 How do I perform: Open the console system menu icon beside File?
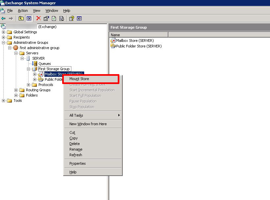3,11
